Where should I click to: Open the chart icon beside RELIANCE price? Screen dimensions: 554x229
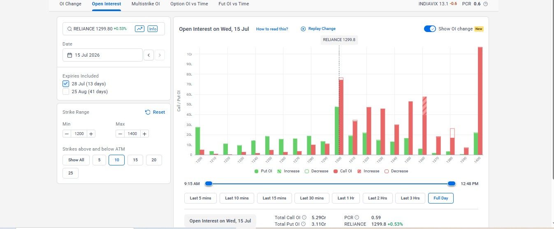tap(140, 29)
